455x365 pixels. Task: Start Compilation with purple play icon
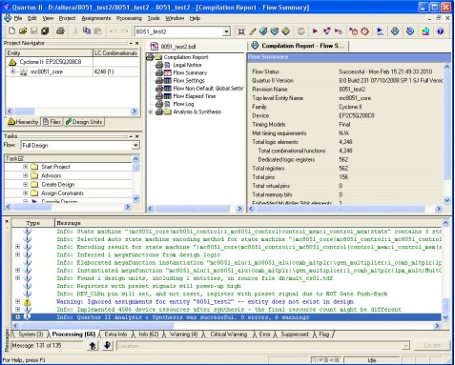pos(315,31)
